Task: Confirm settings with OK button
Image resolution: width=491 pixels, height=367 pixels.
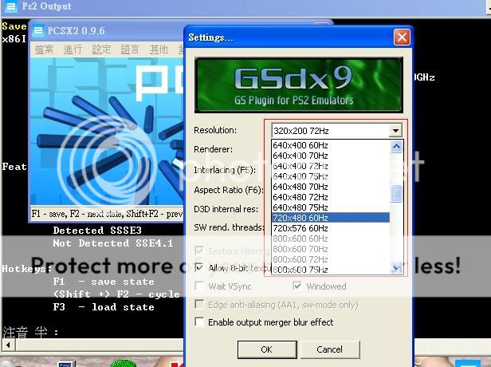Action: pos(267,349)
